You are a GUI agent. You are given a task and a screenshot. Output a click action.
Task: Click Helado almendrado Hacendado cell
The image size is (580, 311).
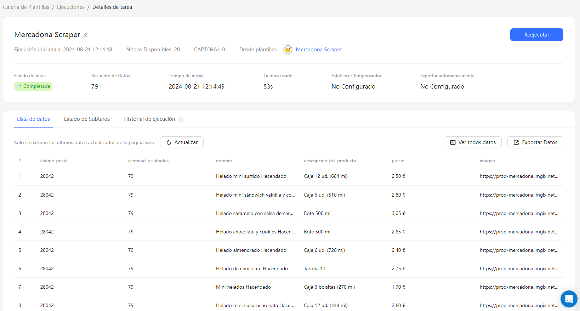click(x=251, y=250)
